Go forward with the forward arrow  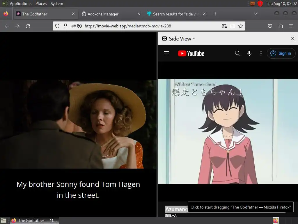(x=17, y=26)
